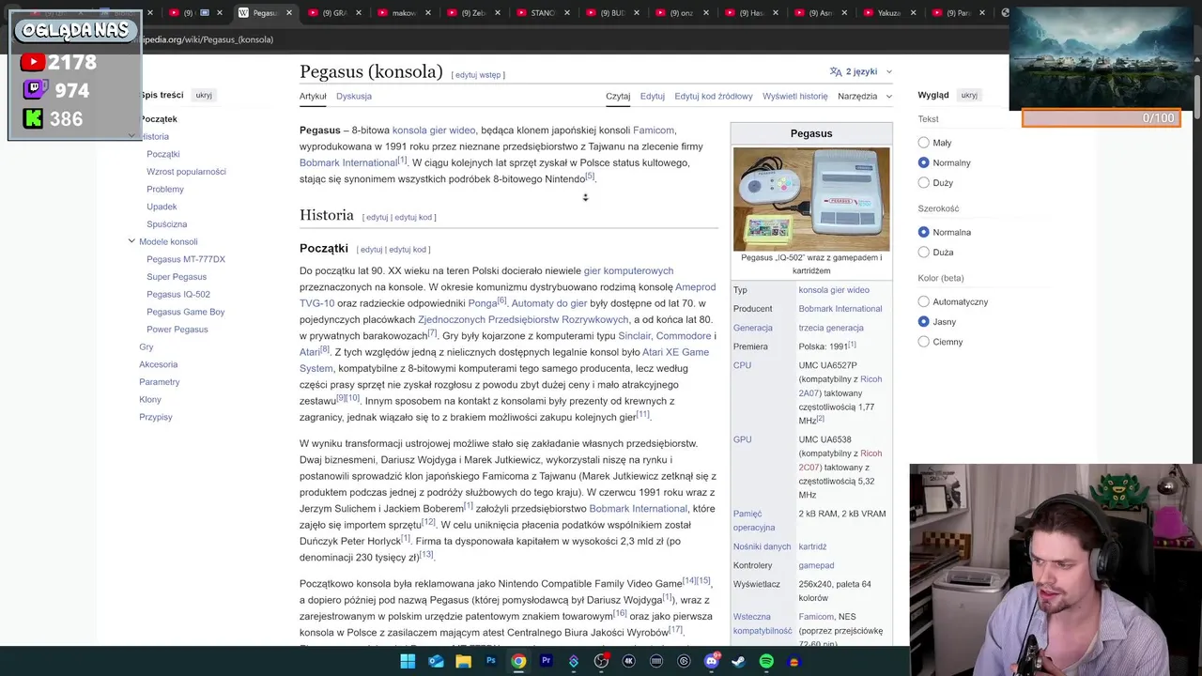Choose Automatyczny color mode
The image size is (1202, 676).
[923, 301]
